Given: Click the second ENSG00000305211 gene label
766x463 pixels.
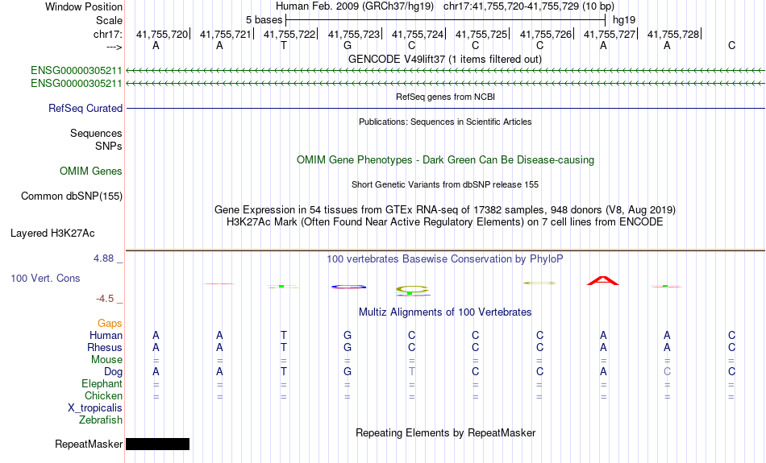Looking at the screenshot, I should (77, 84).
